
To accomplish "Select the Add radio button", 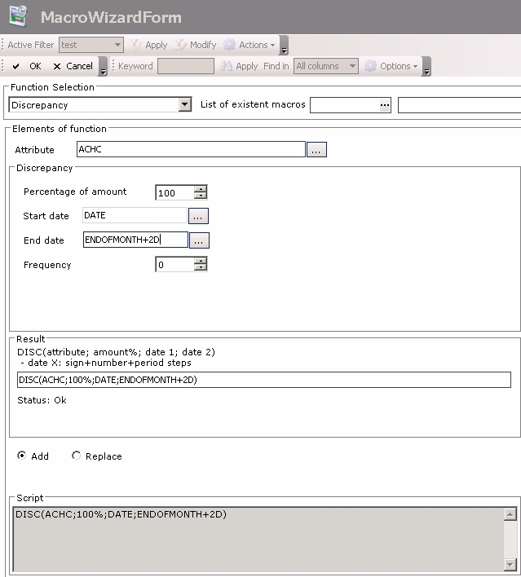I will pyautogui.click(x=21, y=456).
